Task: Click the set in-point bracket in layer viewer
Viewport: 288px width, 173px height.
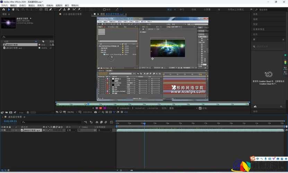Action: 118,108
